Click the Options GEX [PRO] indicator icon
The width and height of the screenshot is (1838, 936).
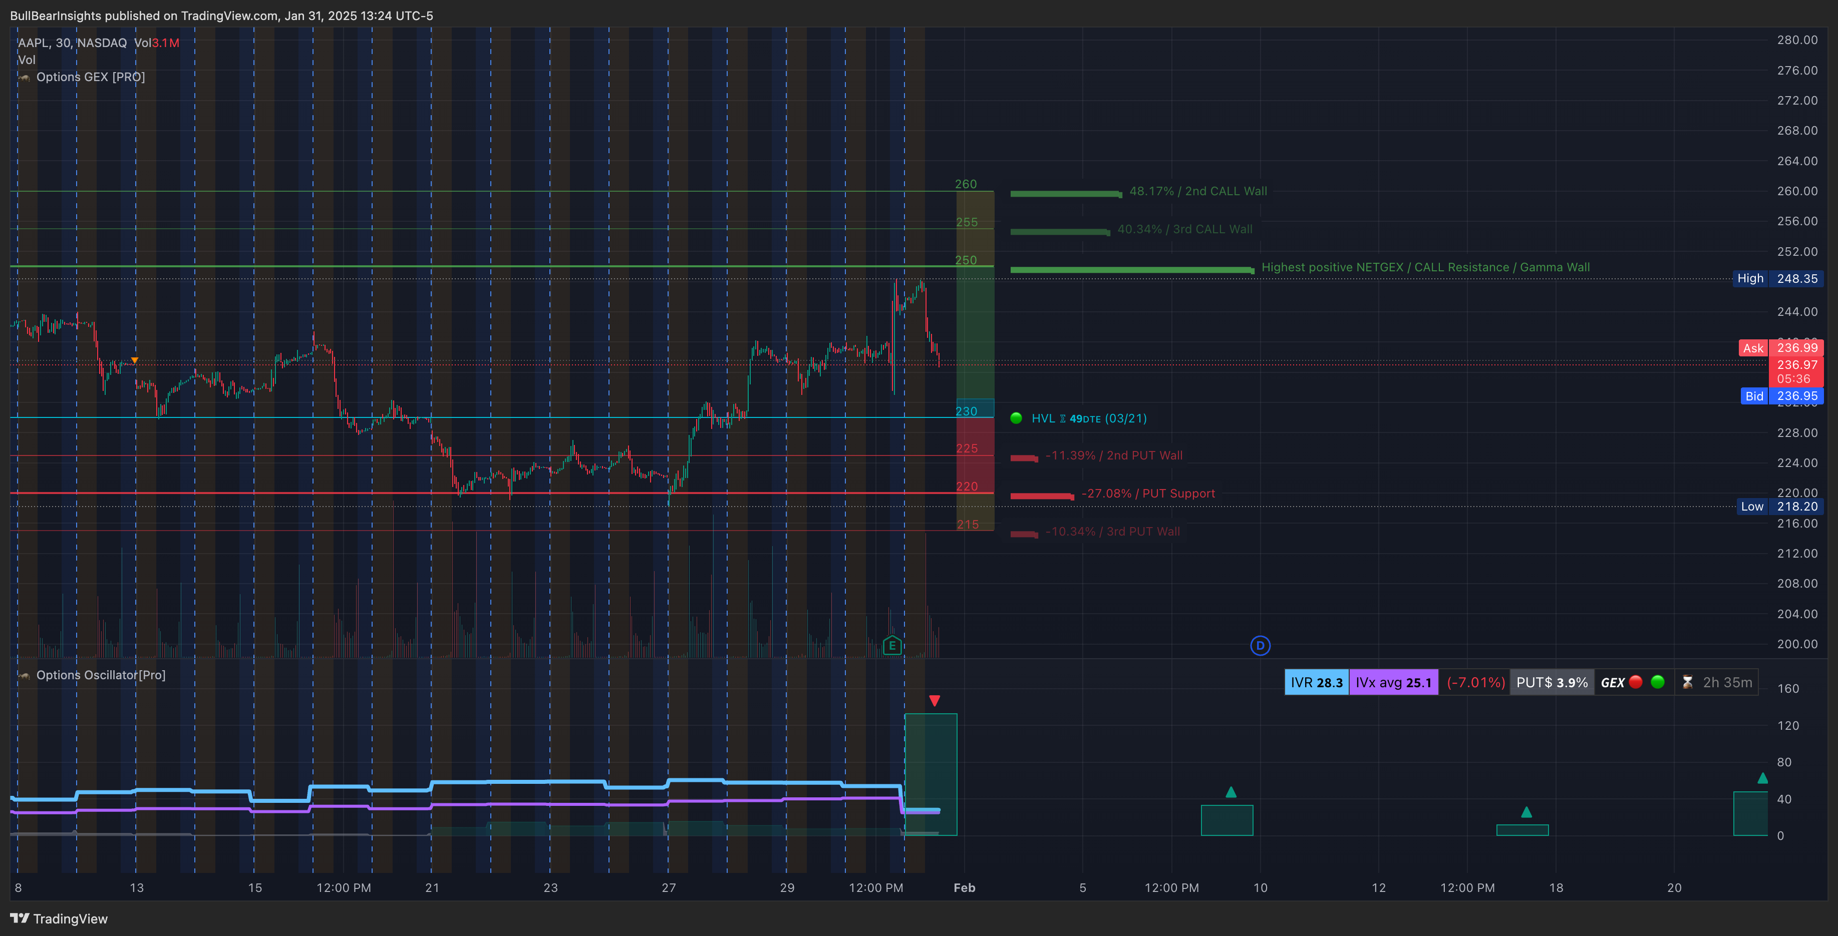[25, 77]
